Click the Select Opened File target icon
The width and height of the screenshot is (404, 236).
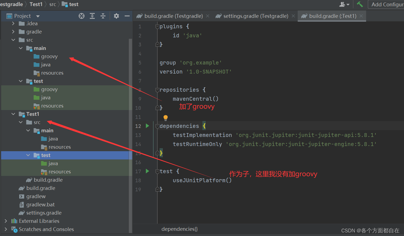(82, 16)
